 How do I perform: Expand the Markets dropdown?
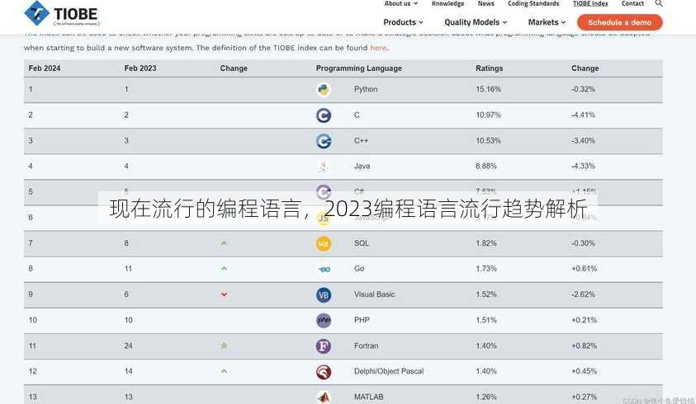point(547,22)
